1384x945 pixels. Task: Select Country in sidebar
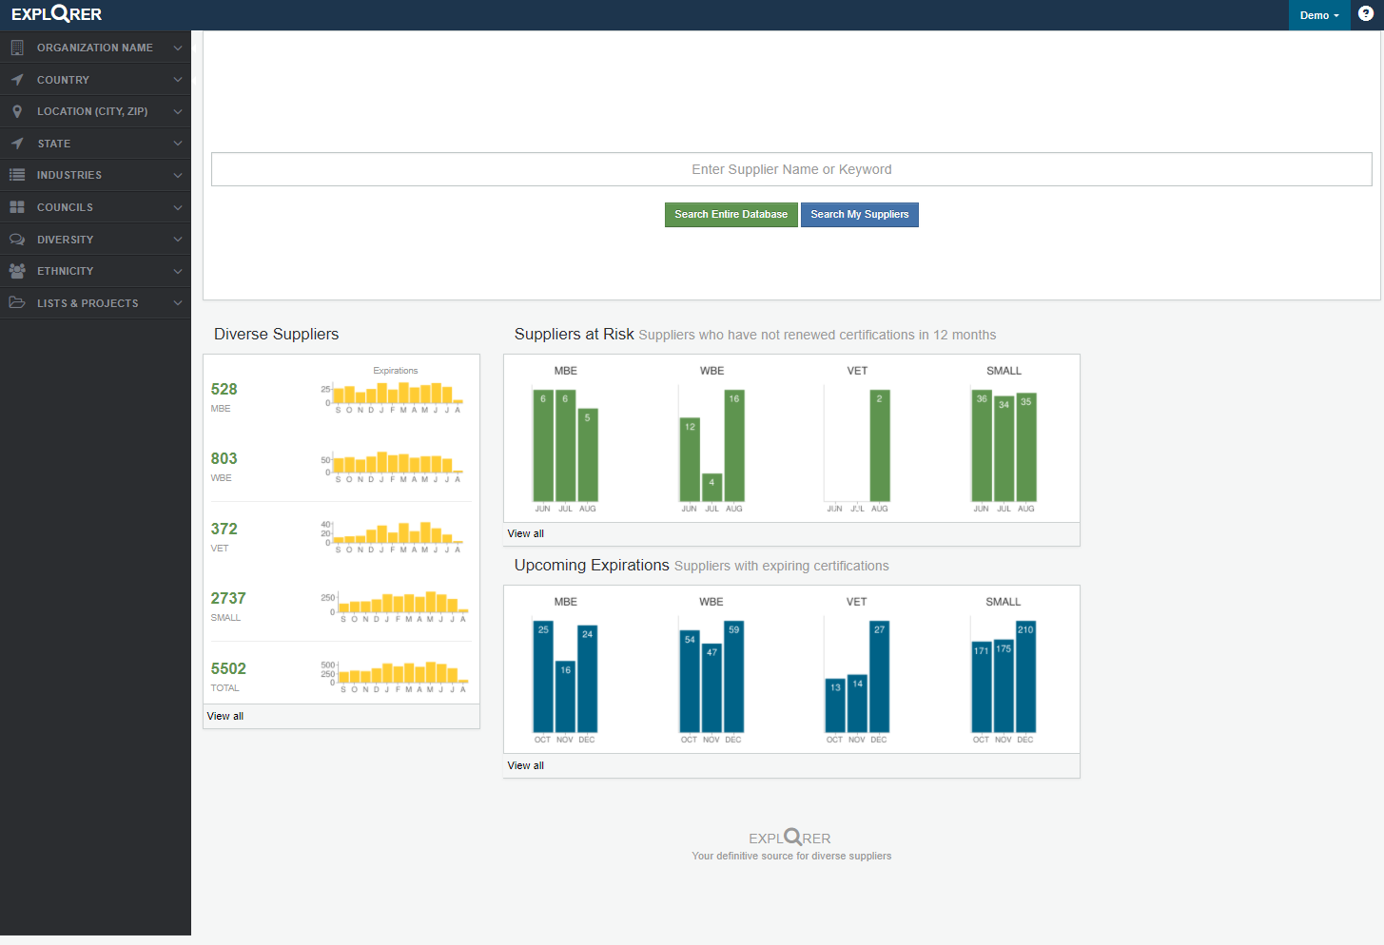pyautogui.click(x=95, y=80)
